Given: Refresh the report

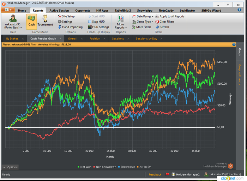Looking at the screenshot, I should 162,27.
